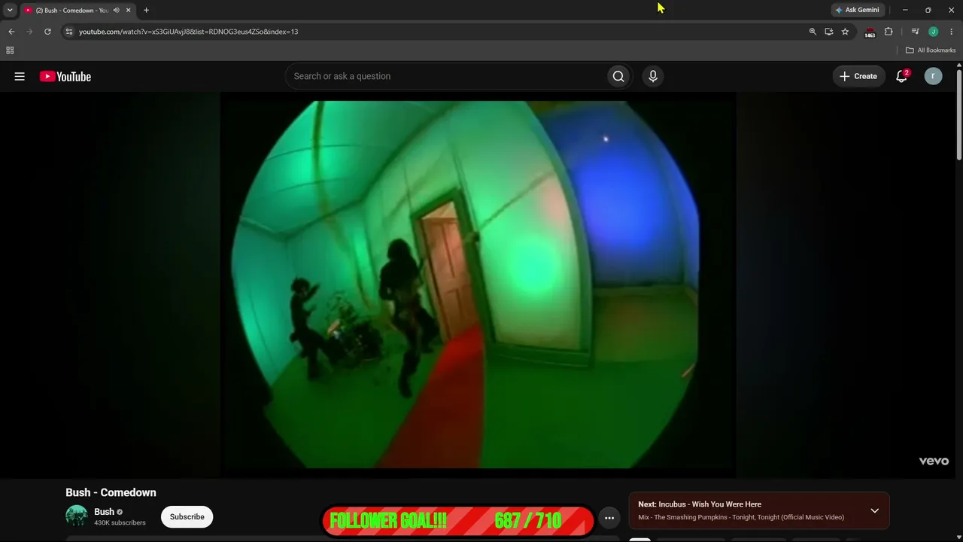963x542 pixels.
Task: Open the Chrome profile avatar
Action: coord(933,32)
